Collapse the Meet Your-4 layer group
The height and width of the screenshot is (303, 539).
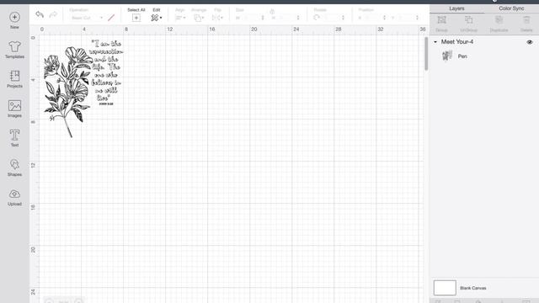(x=435, y=42)
